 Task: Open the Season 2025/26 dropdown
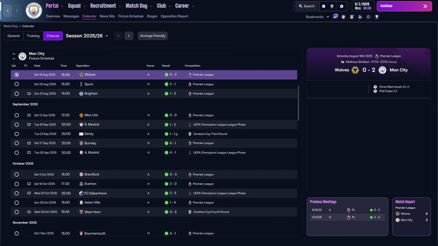point(87,36)
